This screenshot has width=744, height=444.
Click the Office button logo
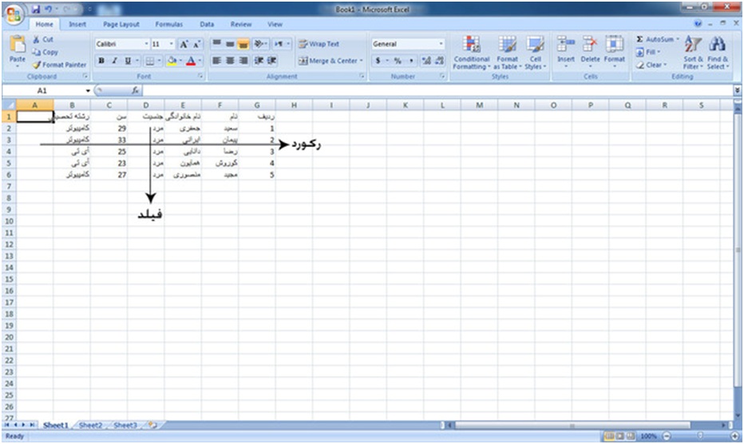click(14, 14)
